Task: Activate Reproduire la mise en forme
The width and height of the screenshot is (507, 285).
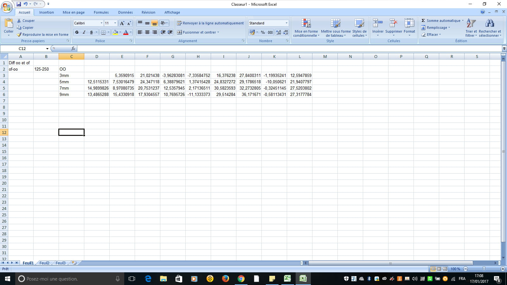Action: point(42,35)
